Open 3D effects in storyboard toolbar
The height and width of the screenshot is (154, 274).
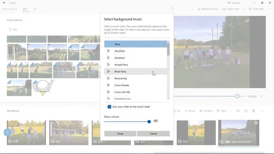[206, 111]
